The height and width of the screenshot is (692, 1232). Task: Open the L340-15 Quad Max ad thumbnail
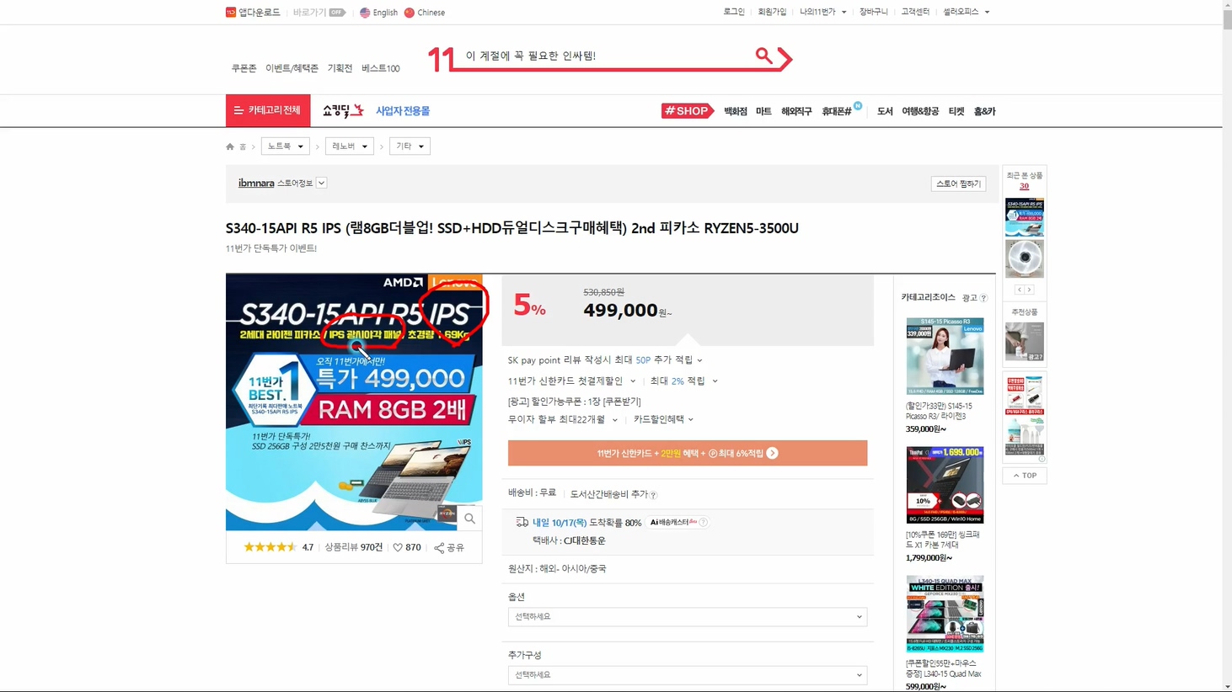pyautogui.click(x=945, y=614)
